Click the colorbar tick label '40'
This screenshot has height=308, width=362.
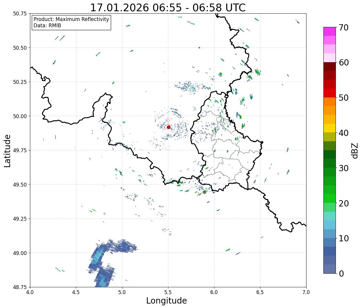[344, 133]
